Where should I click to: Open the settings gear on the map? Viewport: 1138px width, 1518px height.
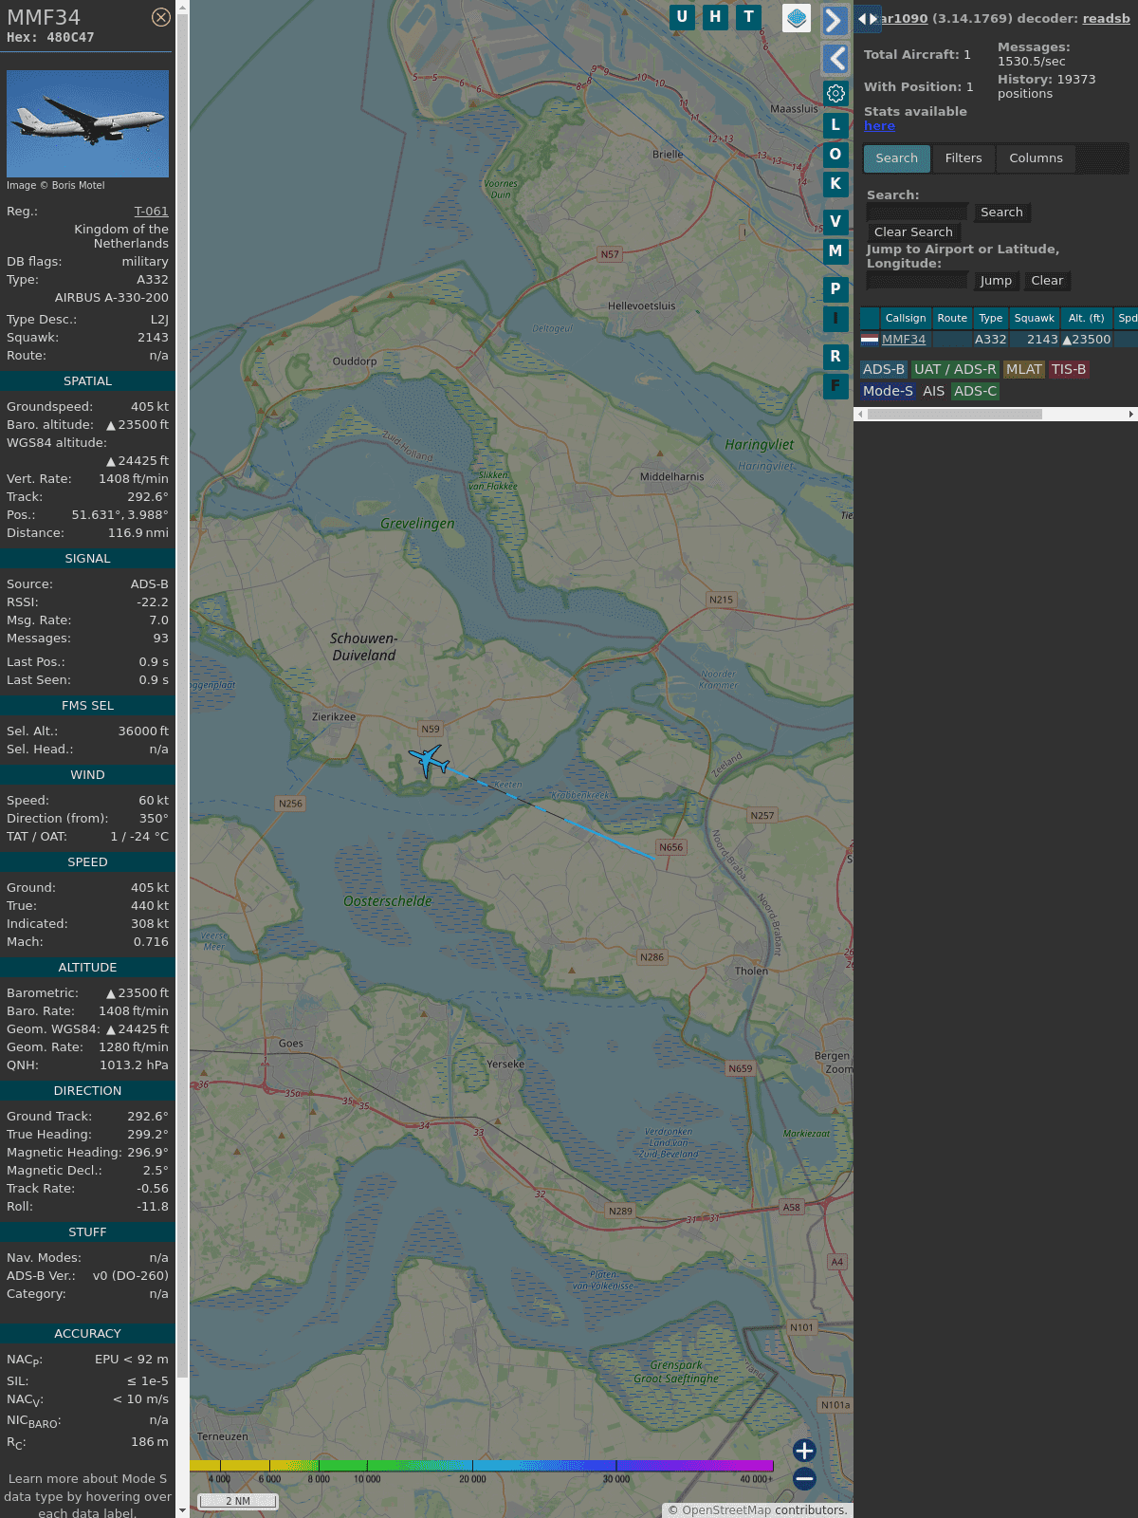835,93
